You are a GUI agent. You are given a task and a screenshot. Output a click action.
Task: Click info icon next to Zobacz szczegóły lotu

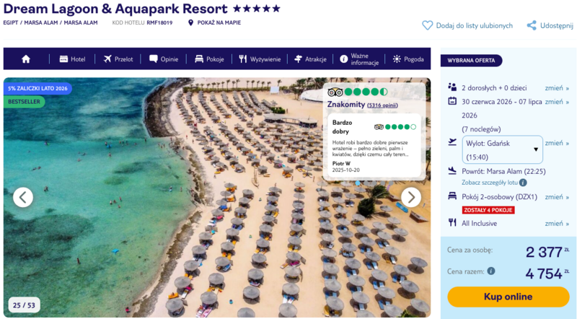(523, 183)
